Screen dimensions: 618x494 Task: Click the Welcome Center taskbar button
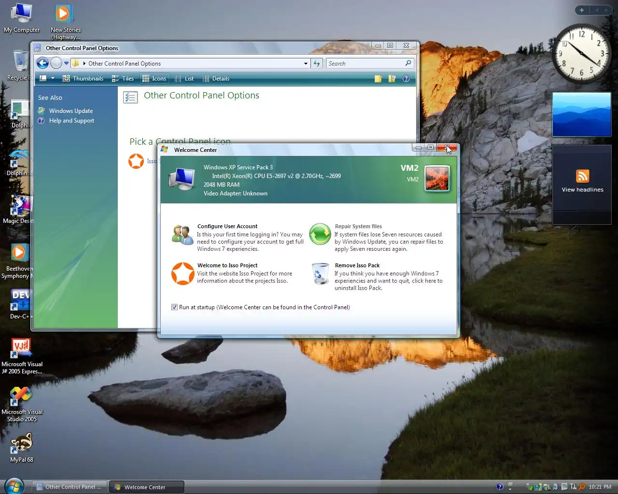coord(146,487)
